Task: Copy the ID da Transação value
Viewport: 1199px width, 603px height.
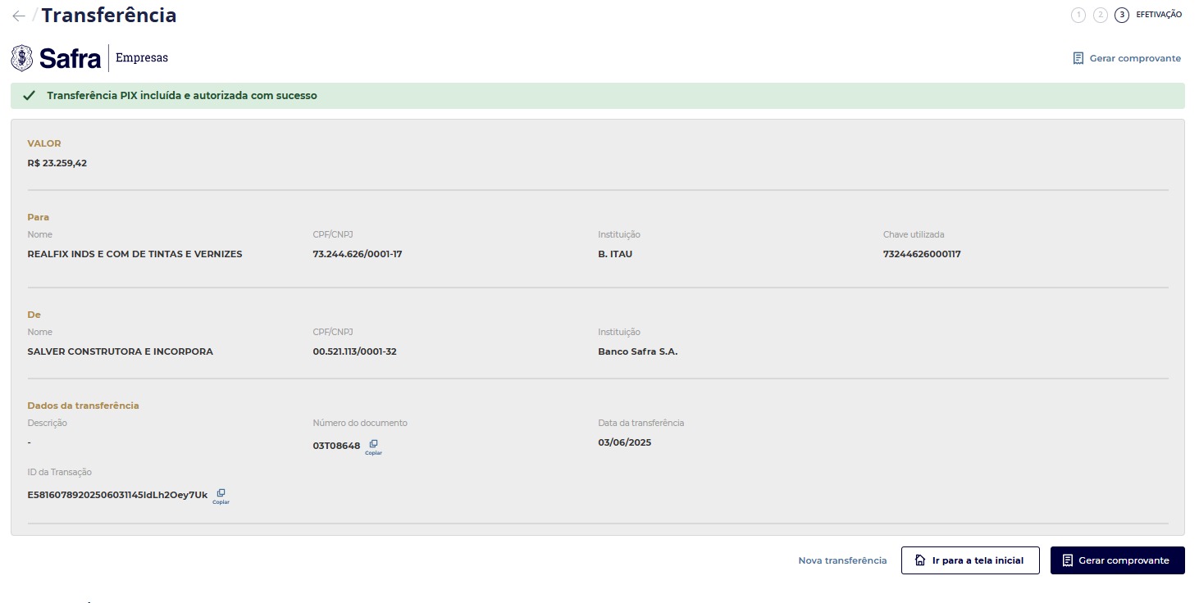Action: click(221, 494)
